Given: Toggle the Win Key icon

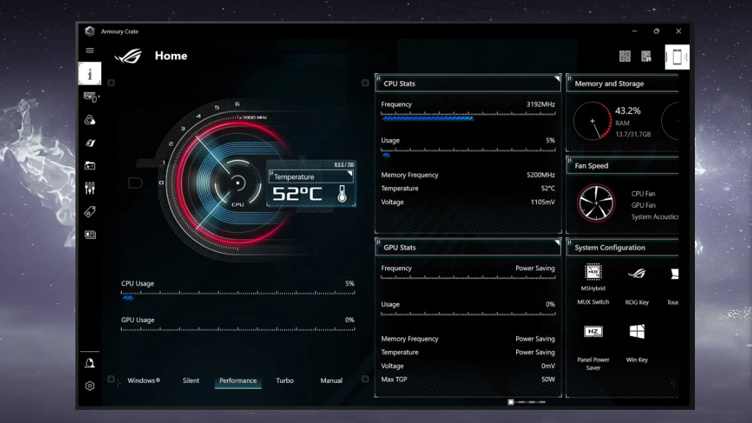Looking at the screenshot, I should point(637,332).
